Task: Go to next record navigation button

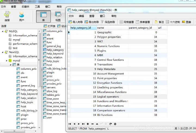Action: (x=79, y=124)
